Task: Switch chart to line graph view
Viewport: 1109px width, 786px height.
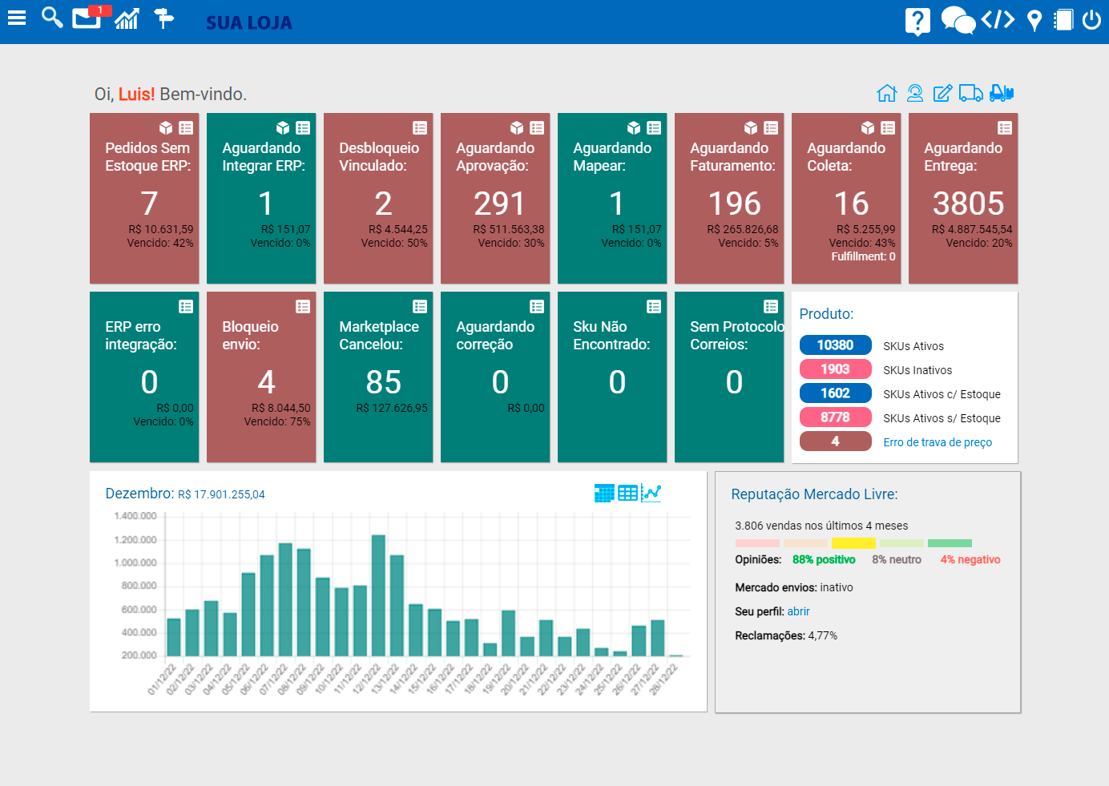Action: click(651, 493)
